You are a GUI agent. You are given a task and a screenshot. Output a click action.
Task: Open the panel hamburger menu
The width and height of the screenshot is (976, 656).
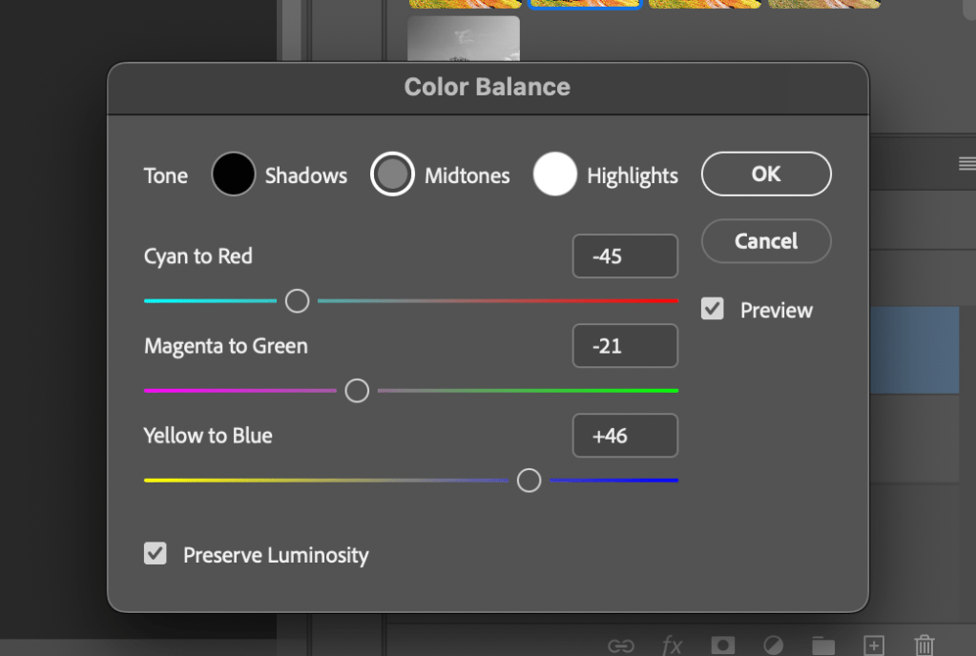click(x=966, y=164)
